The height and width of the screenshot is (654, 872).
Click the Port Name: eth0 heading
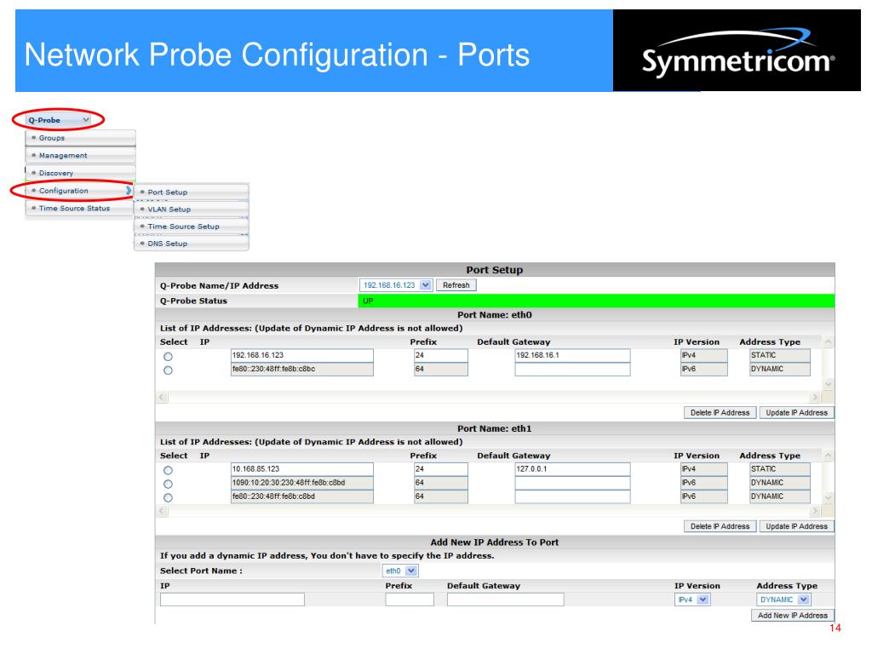click(495, 315)
